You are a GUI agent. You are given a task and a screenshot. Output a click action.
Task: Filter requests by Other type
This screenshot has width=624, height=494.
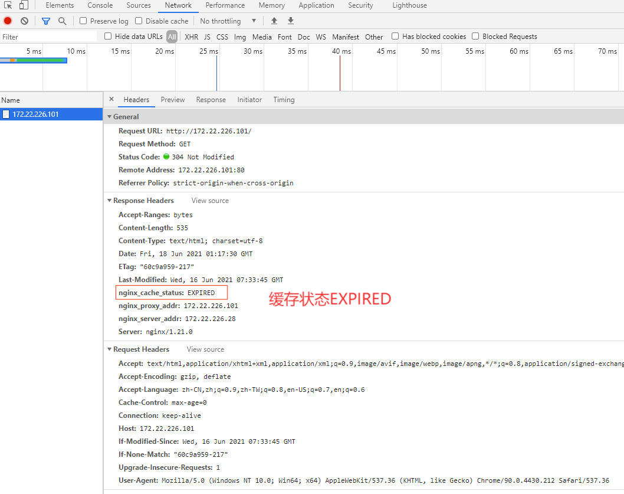(374, 37)
